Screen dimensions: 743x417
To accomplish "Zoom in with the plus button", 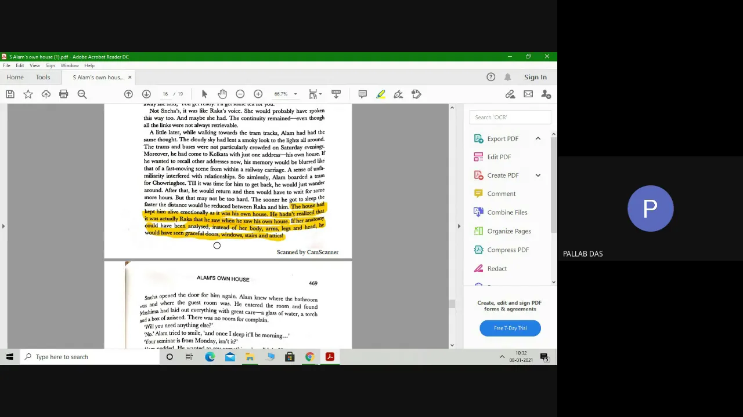I will coord(258,94).
